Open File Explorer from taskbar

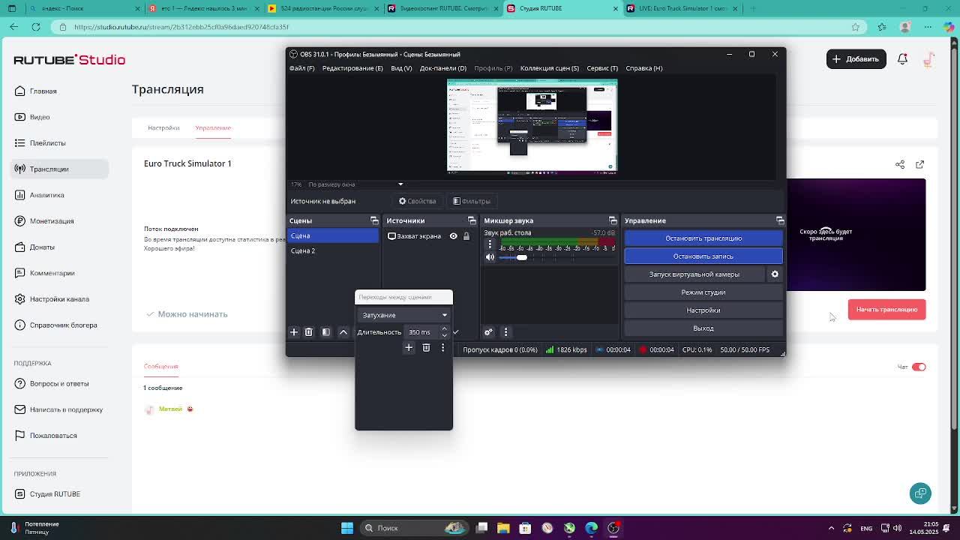[x=503, y=528]
